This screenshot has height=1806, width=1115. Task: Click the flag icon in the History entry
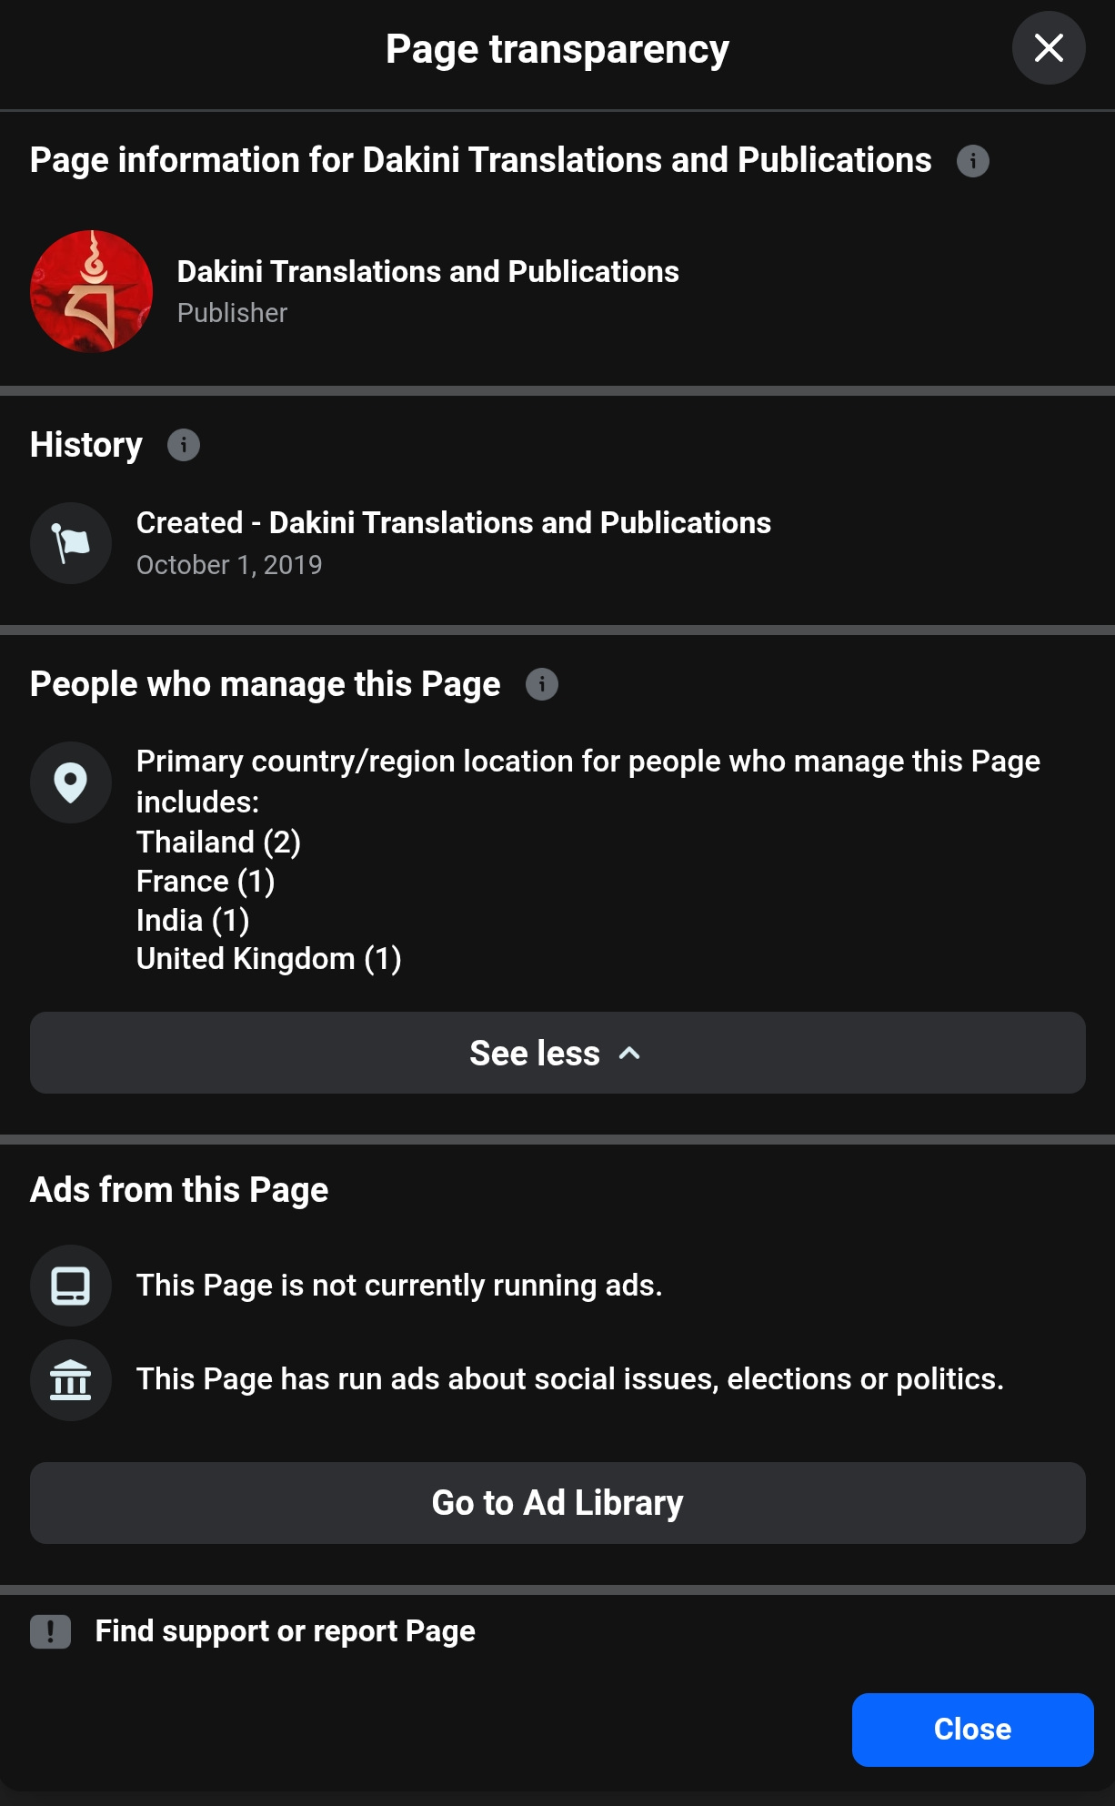click(x=70, y=542)
